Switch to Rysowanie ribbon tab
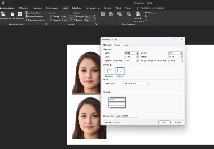The image size is (214, 149). click(37, 8)
